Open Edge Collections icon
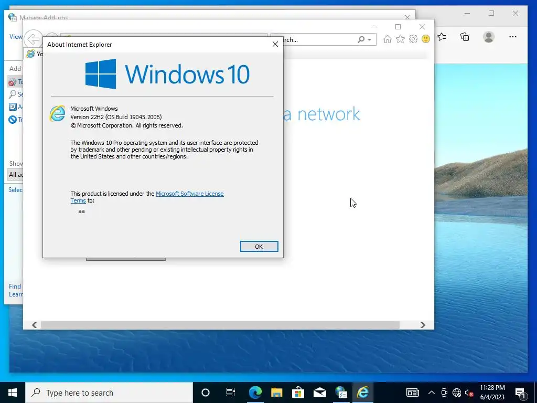The height and width of the screenshot is (403, 537). point(465,37)
